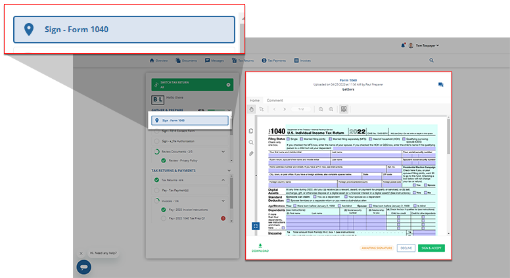Image resolution: width=510 pixels, height=278 pixels.
Task: Open the Invoices menu item
Action: (302, 60)
